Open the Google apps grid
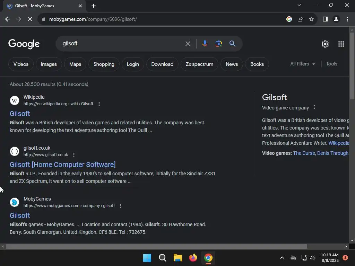 pos(341,44)
